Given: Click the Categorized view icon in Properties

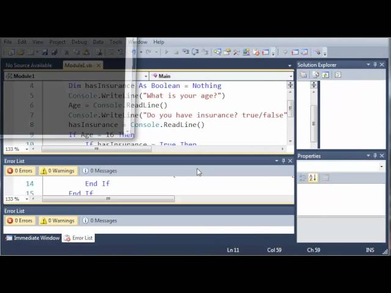Looking at the screenshot, I should point(302,178).
